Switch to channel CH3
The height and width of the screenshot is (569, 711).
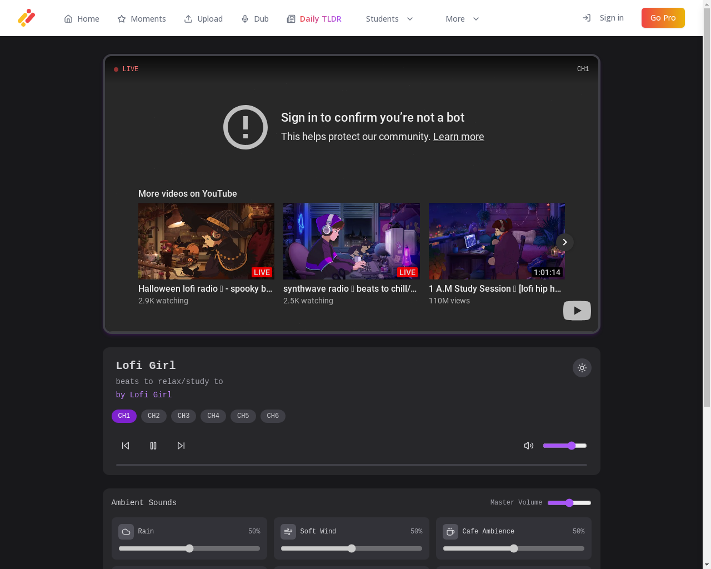183,416
